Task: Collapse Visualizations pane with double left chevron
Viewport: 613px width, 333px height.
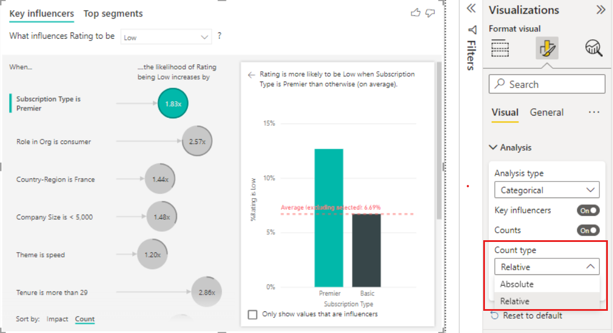Action: (x=471, y=8)
